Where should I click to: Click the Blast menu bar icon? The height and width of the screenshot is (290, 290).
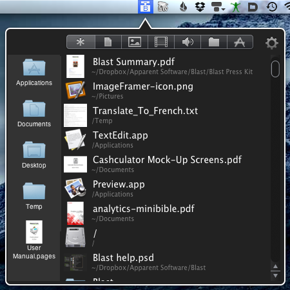[x=146, y=6]
